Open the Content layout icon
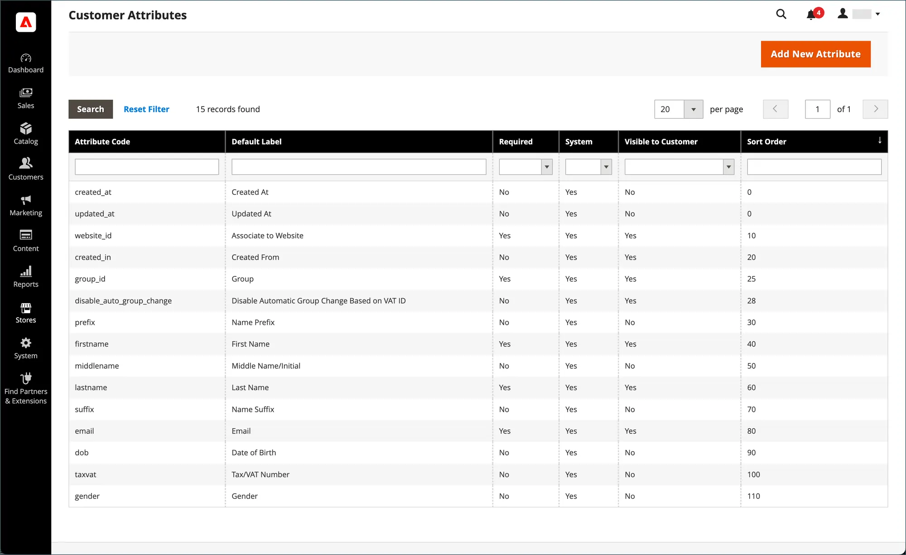This screenshot has width=906, height=555. point(26,241)
